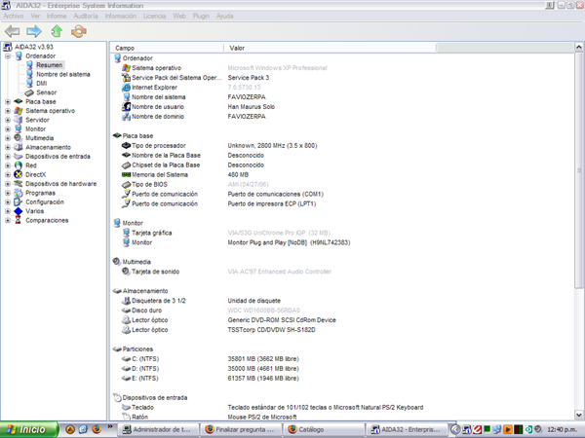Click the Campo column header
585x438 pixels.
167,48
